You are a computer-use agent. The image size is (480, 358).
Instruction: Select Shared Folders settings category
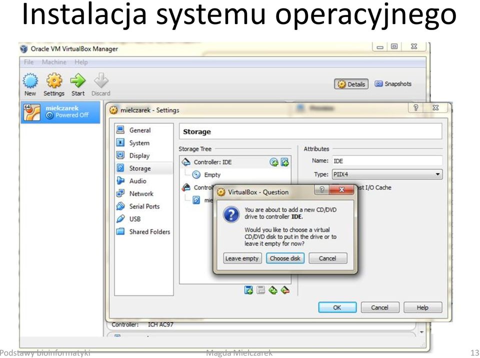(143, 232)
